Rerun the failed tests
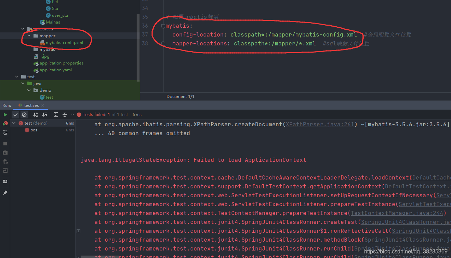This screenshot has width=451, height=258. [x=5, y=124]
